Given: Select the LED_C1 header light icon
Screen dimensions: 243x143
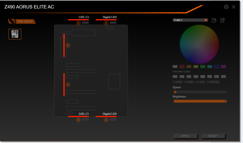Looking at the screenshot, I should [78, 120].
